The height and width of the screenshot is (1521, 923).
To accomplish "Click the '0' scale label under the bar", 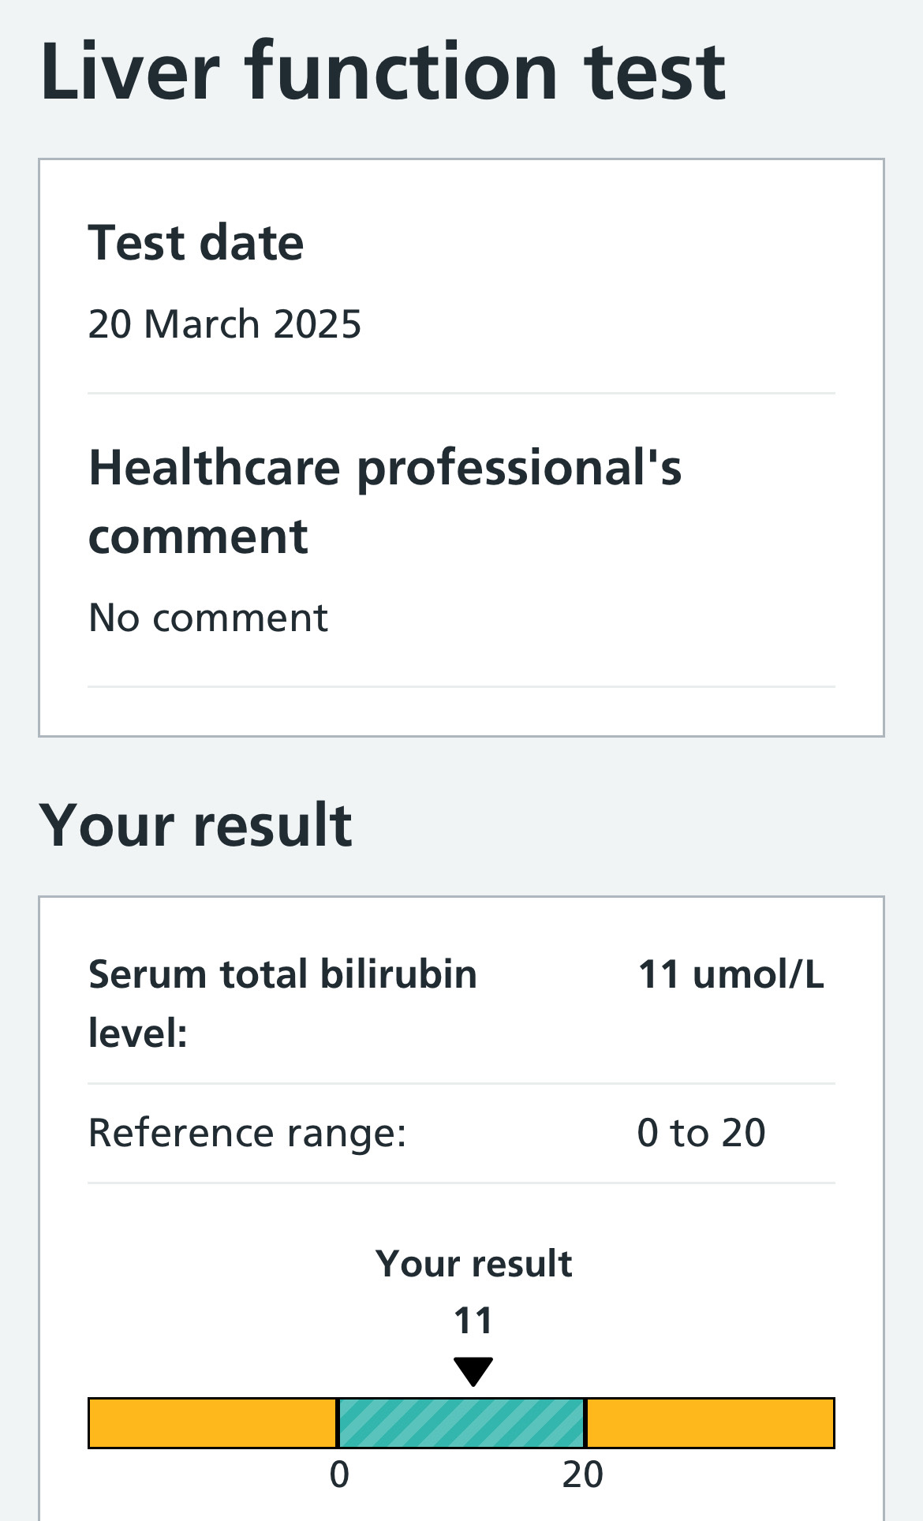I will point(339,1474).
